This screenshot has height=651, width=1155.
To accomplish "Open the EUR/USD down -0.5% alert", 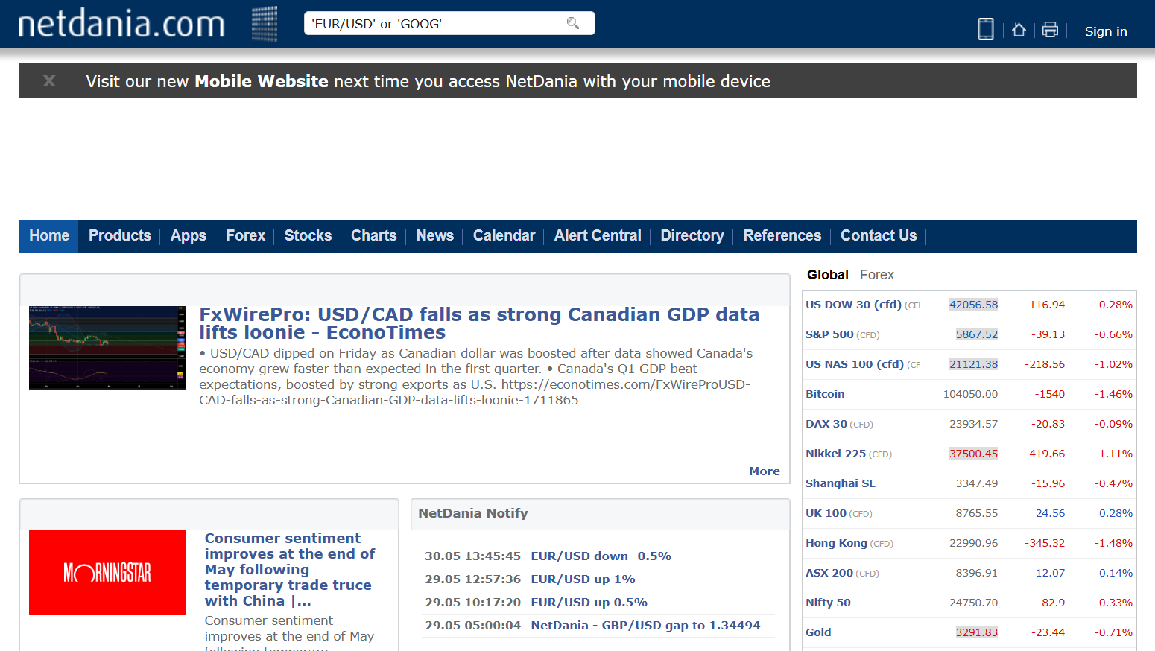I will click(x=601, y=556).
